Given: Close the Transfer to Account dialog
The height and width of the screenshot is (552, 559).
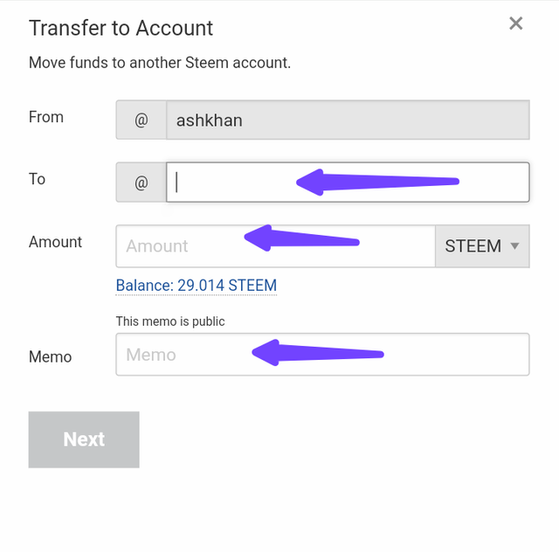Looking at the screenshot, I should tap(516, 24).
